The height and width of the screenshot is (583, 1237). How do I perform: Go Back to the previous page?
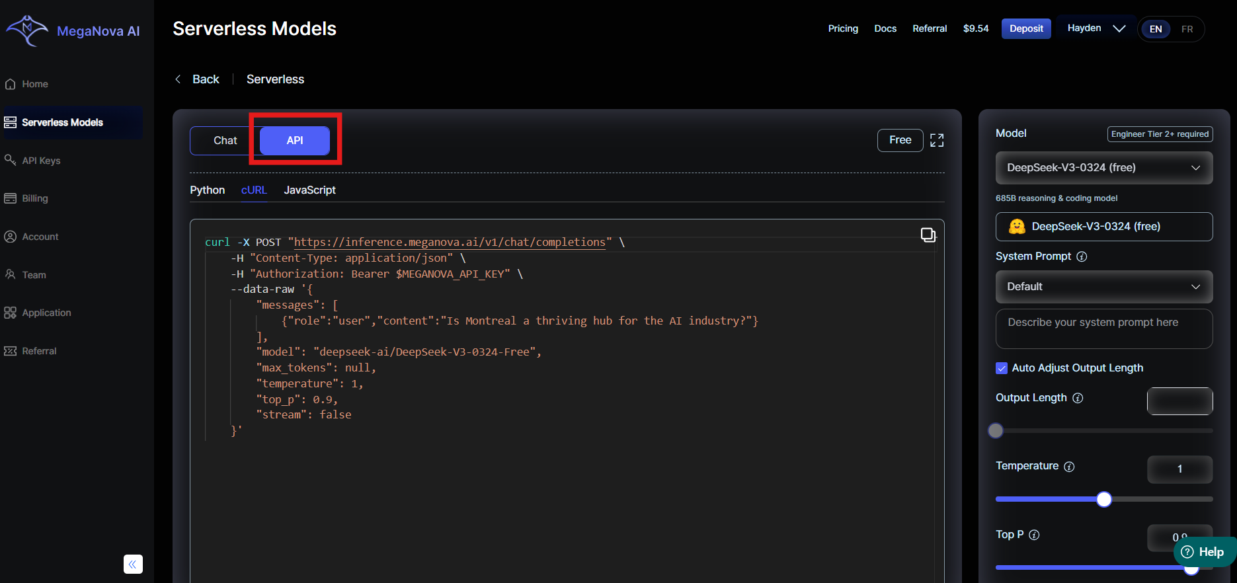coord(198,79)
